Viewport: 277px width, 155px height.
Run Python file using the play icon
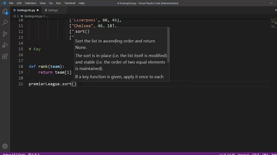pos(276,10)
